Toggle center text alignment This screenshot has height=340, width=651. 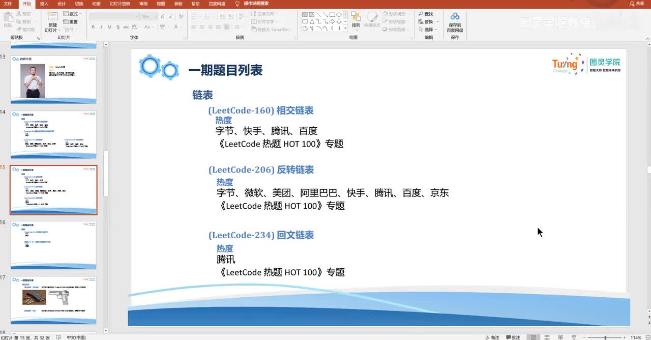pos(202,27)
